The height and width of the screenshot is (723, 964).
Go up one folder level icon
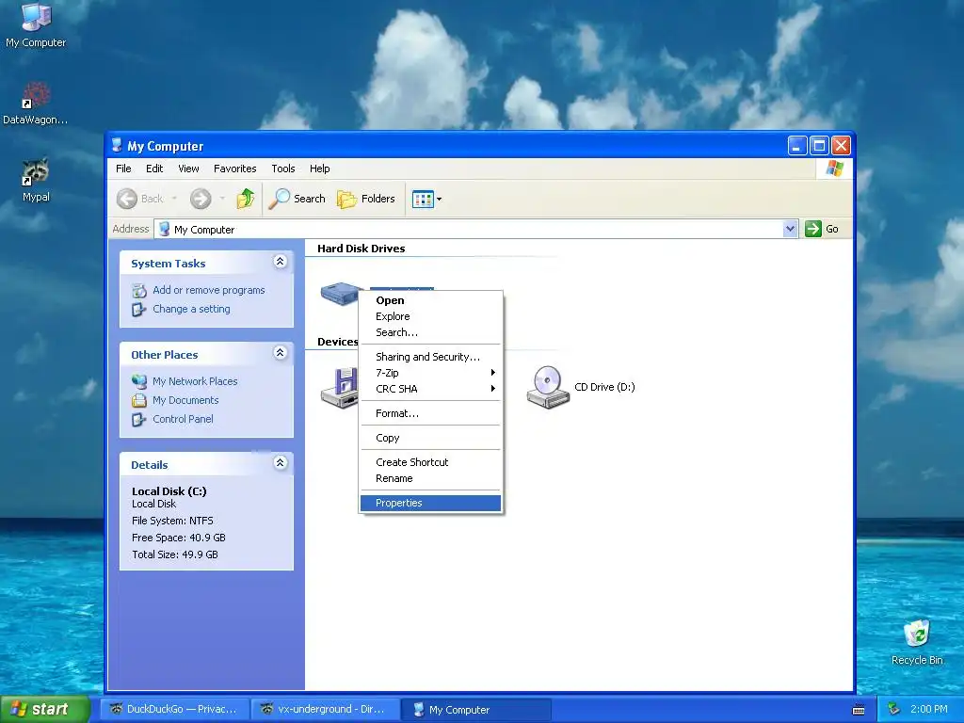pos(246,199)
